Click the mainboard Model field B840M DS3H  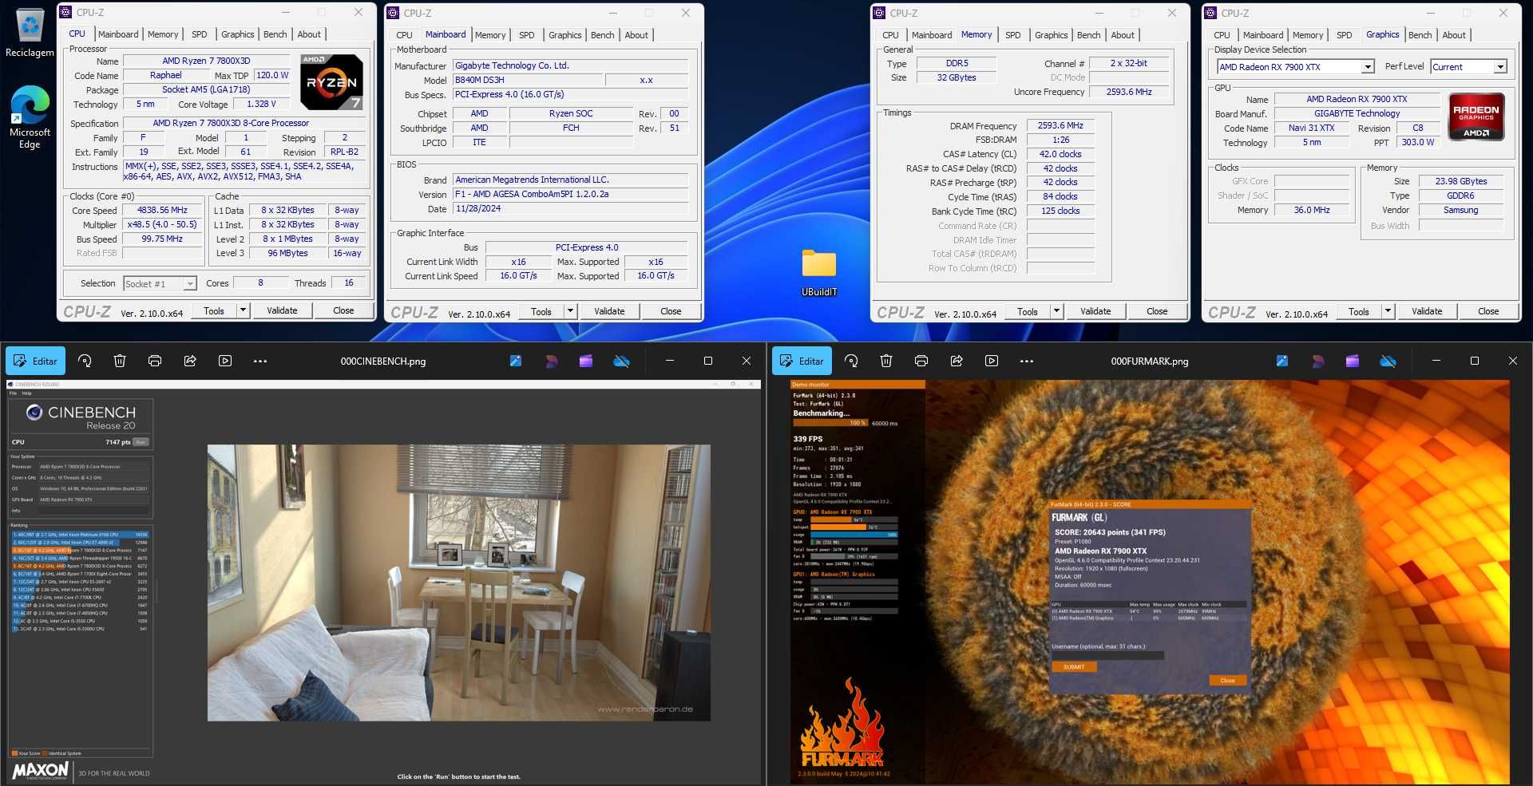pos(527,80)
